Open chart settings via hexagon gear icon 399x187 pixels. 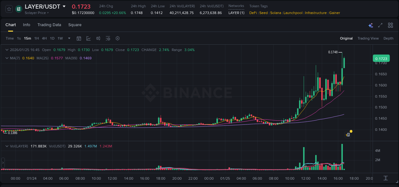(117, 38)
